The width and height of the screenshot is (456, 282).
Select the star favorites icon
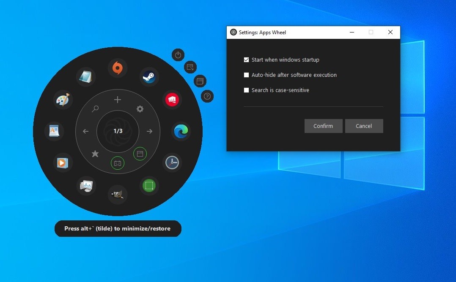click(95, 154)
